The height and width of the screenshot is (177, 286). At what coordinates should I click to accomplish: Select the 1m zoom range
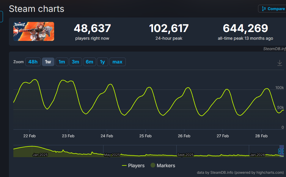tap(62, 62)
